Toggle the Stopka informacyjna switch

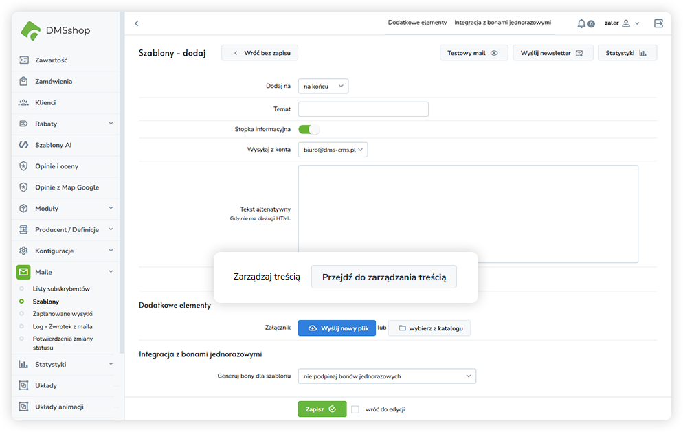point(309,129)
